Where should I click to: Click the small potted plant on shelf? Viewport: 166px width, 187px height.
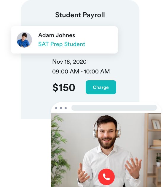[159, 160]
